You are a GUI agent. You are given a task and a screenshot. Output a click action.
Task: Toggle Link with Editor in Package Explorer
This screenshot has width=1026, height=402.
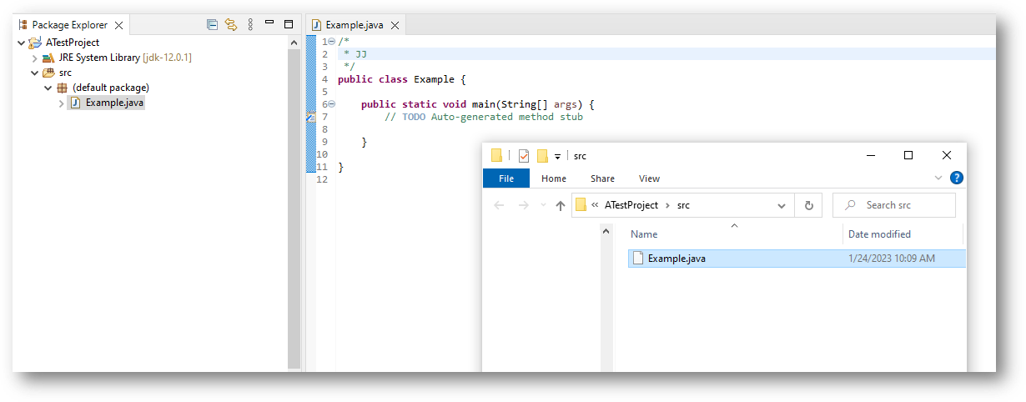coord(231,25)
